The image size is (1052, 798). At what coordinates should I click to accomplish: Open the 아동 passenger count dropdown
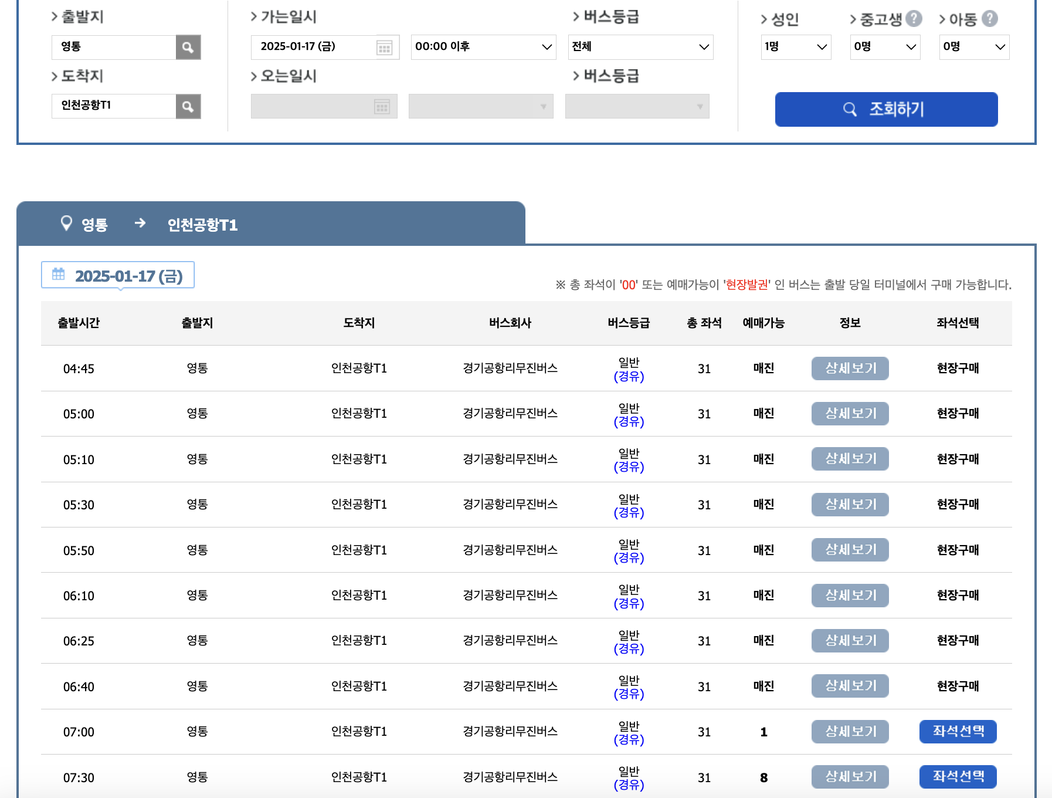973,47
